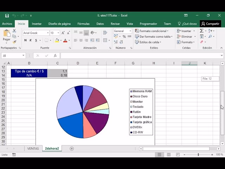Undo the last action

click(14, 15)
